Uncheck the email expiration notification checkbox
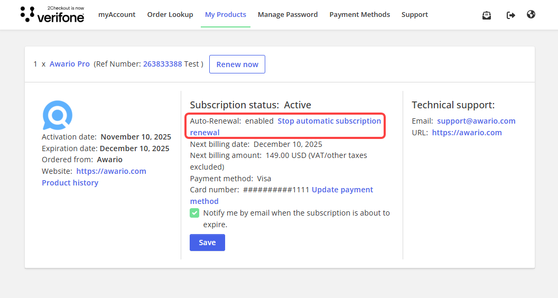 [194, 213]
